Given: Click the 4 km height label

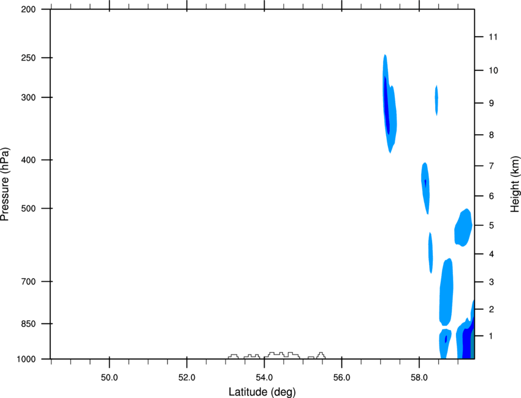Looking at the screenshot, I should point(492,254).
